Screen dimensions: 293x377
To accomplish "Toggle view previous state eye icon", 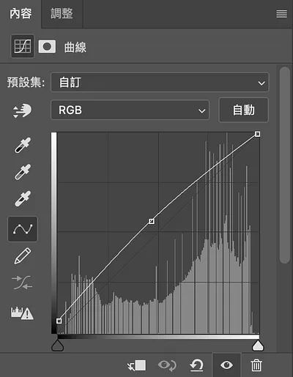I will pos(167,365).
